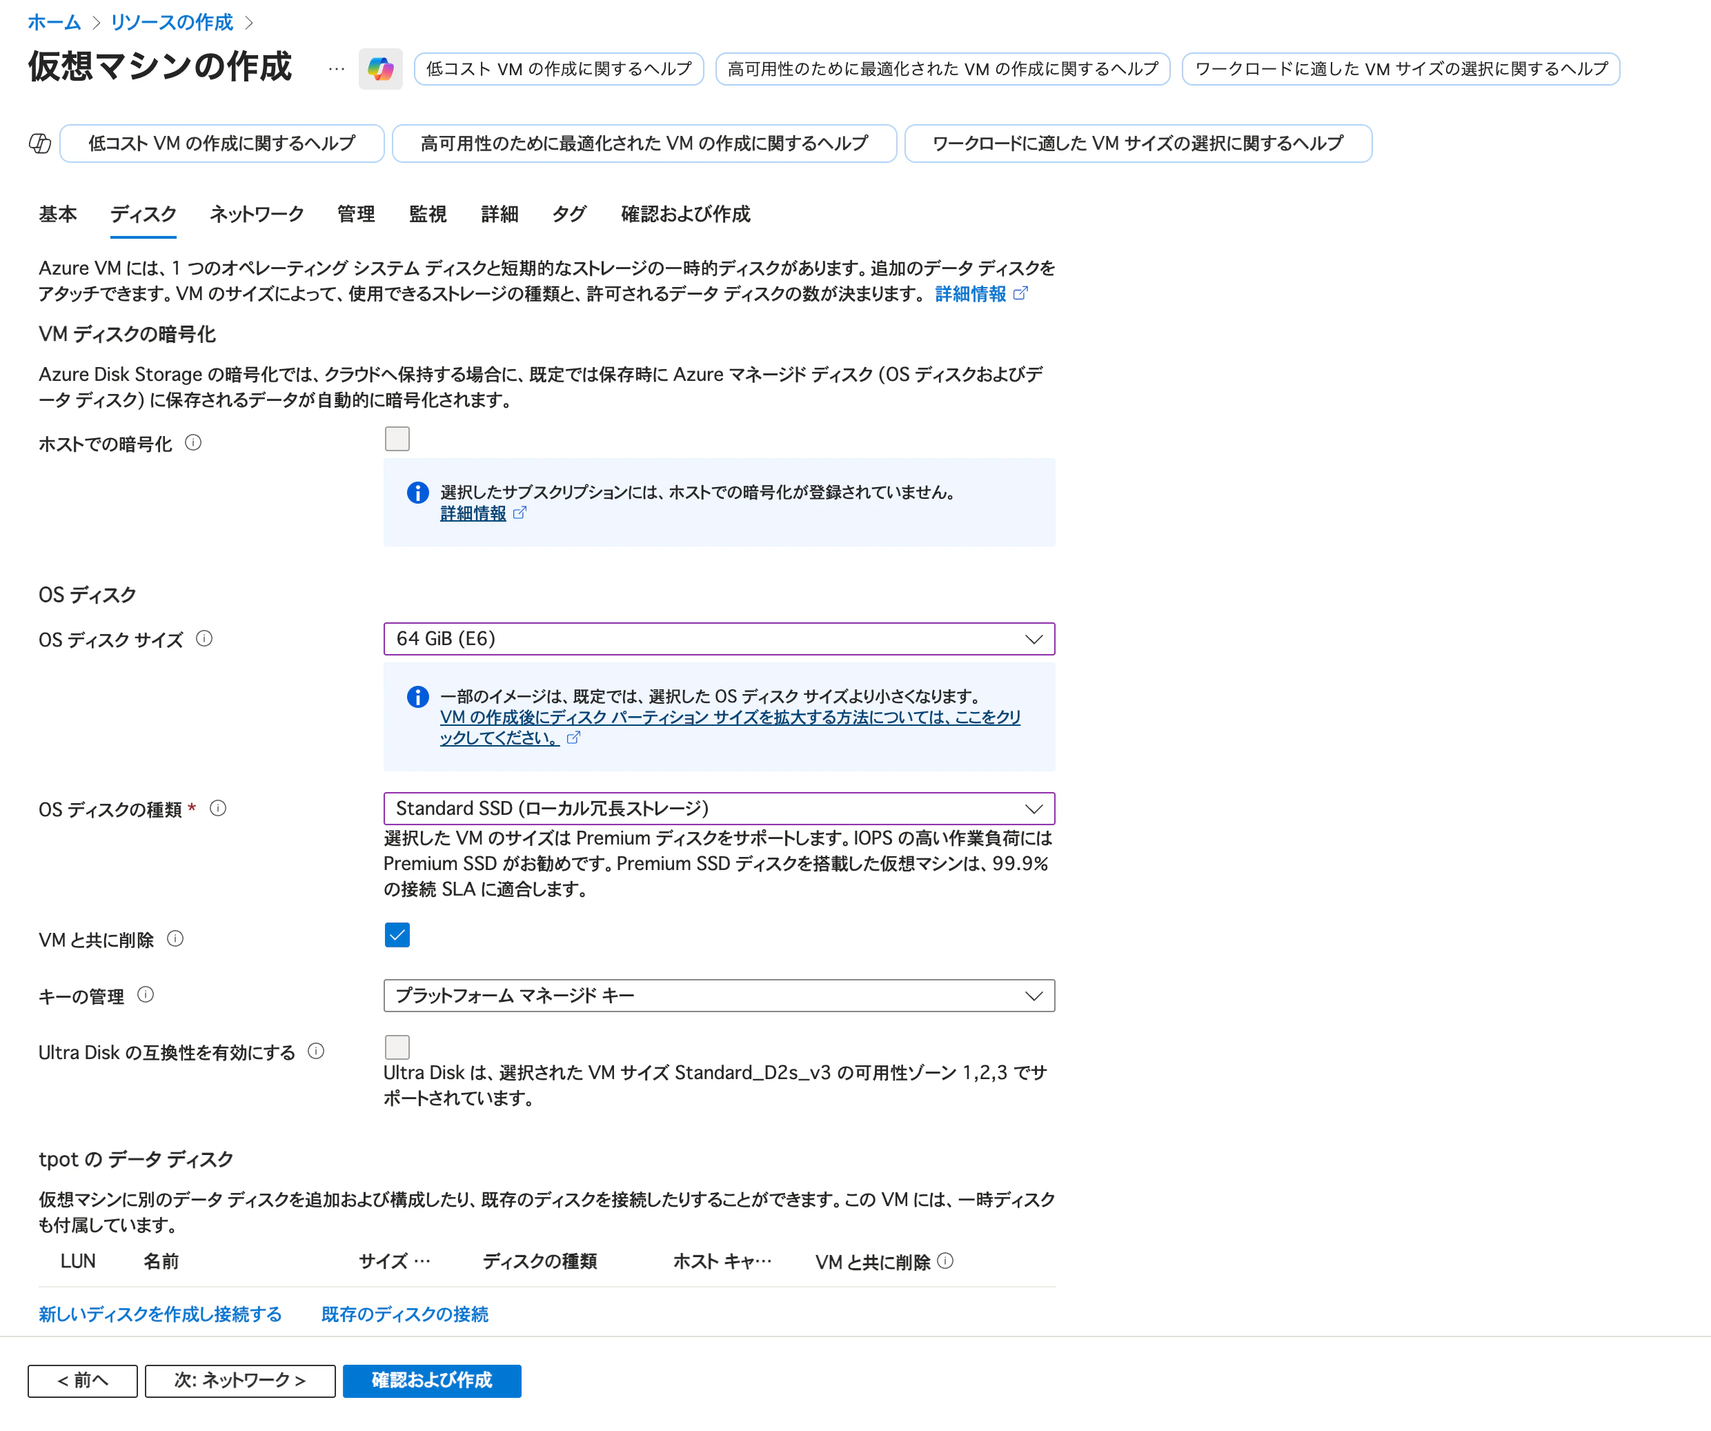The width and height of the screenshot is (1711, 1431).
Task: Open the disk partition size expansion help link
Action: (x=730, y=727)
